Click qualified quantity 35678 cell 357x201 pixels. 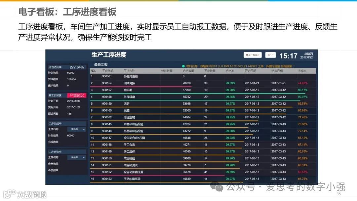pos(187,172)
